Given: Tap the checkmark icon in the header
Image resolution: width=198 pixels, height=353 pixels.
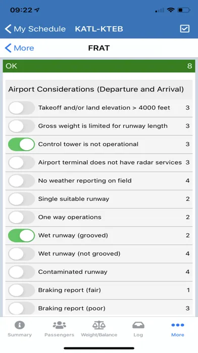Looking at the screenshot, I should [x=184, y=28].
